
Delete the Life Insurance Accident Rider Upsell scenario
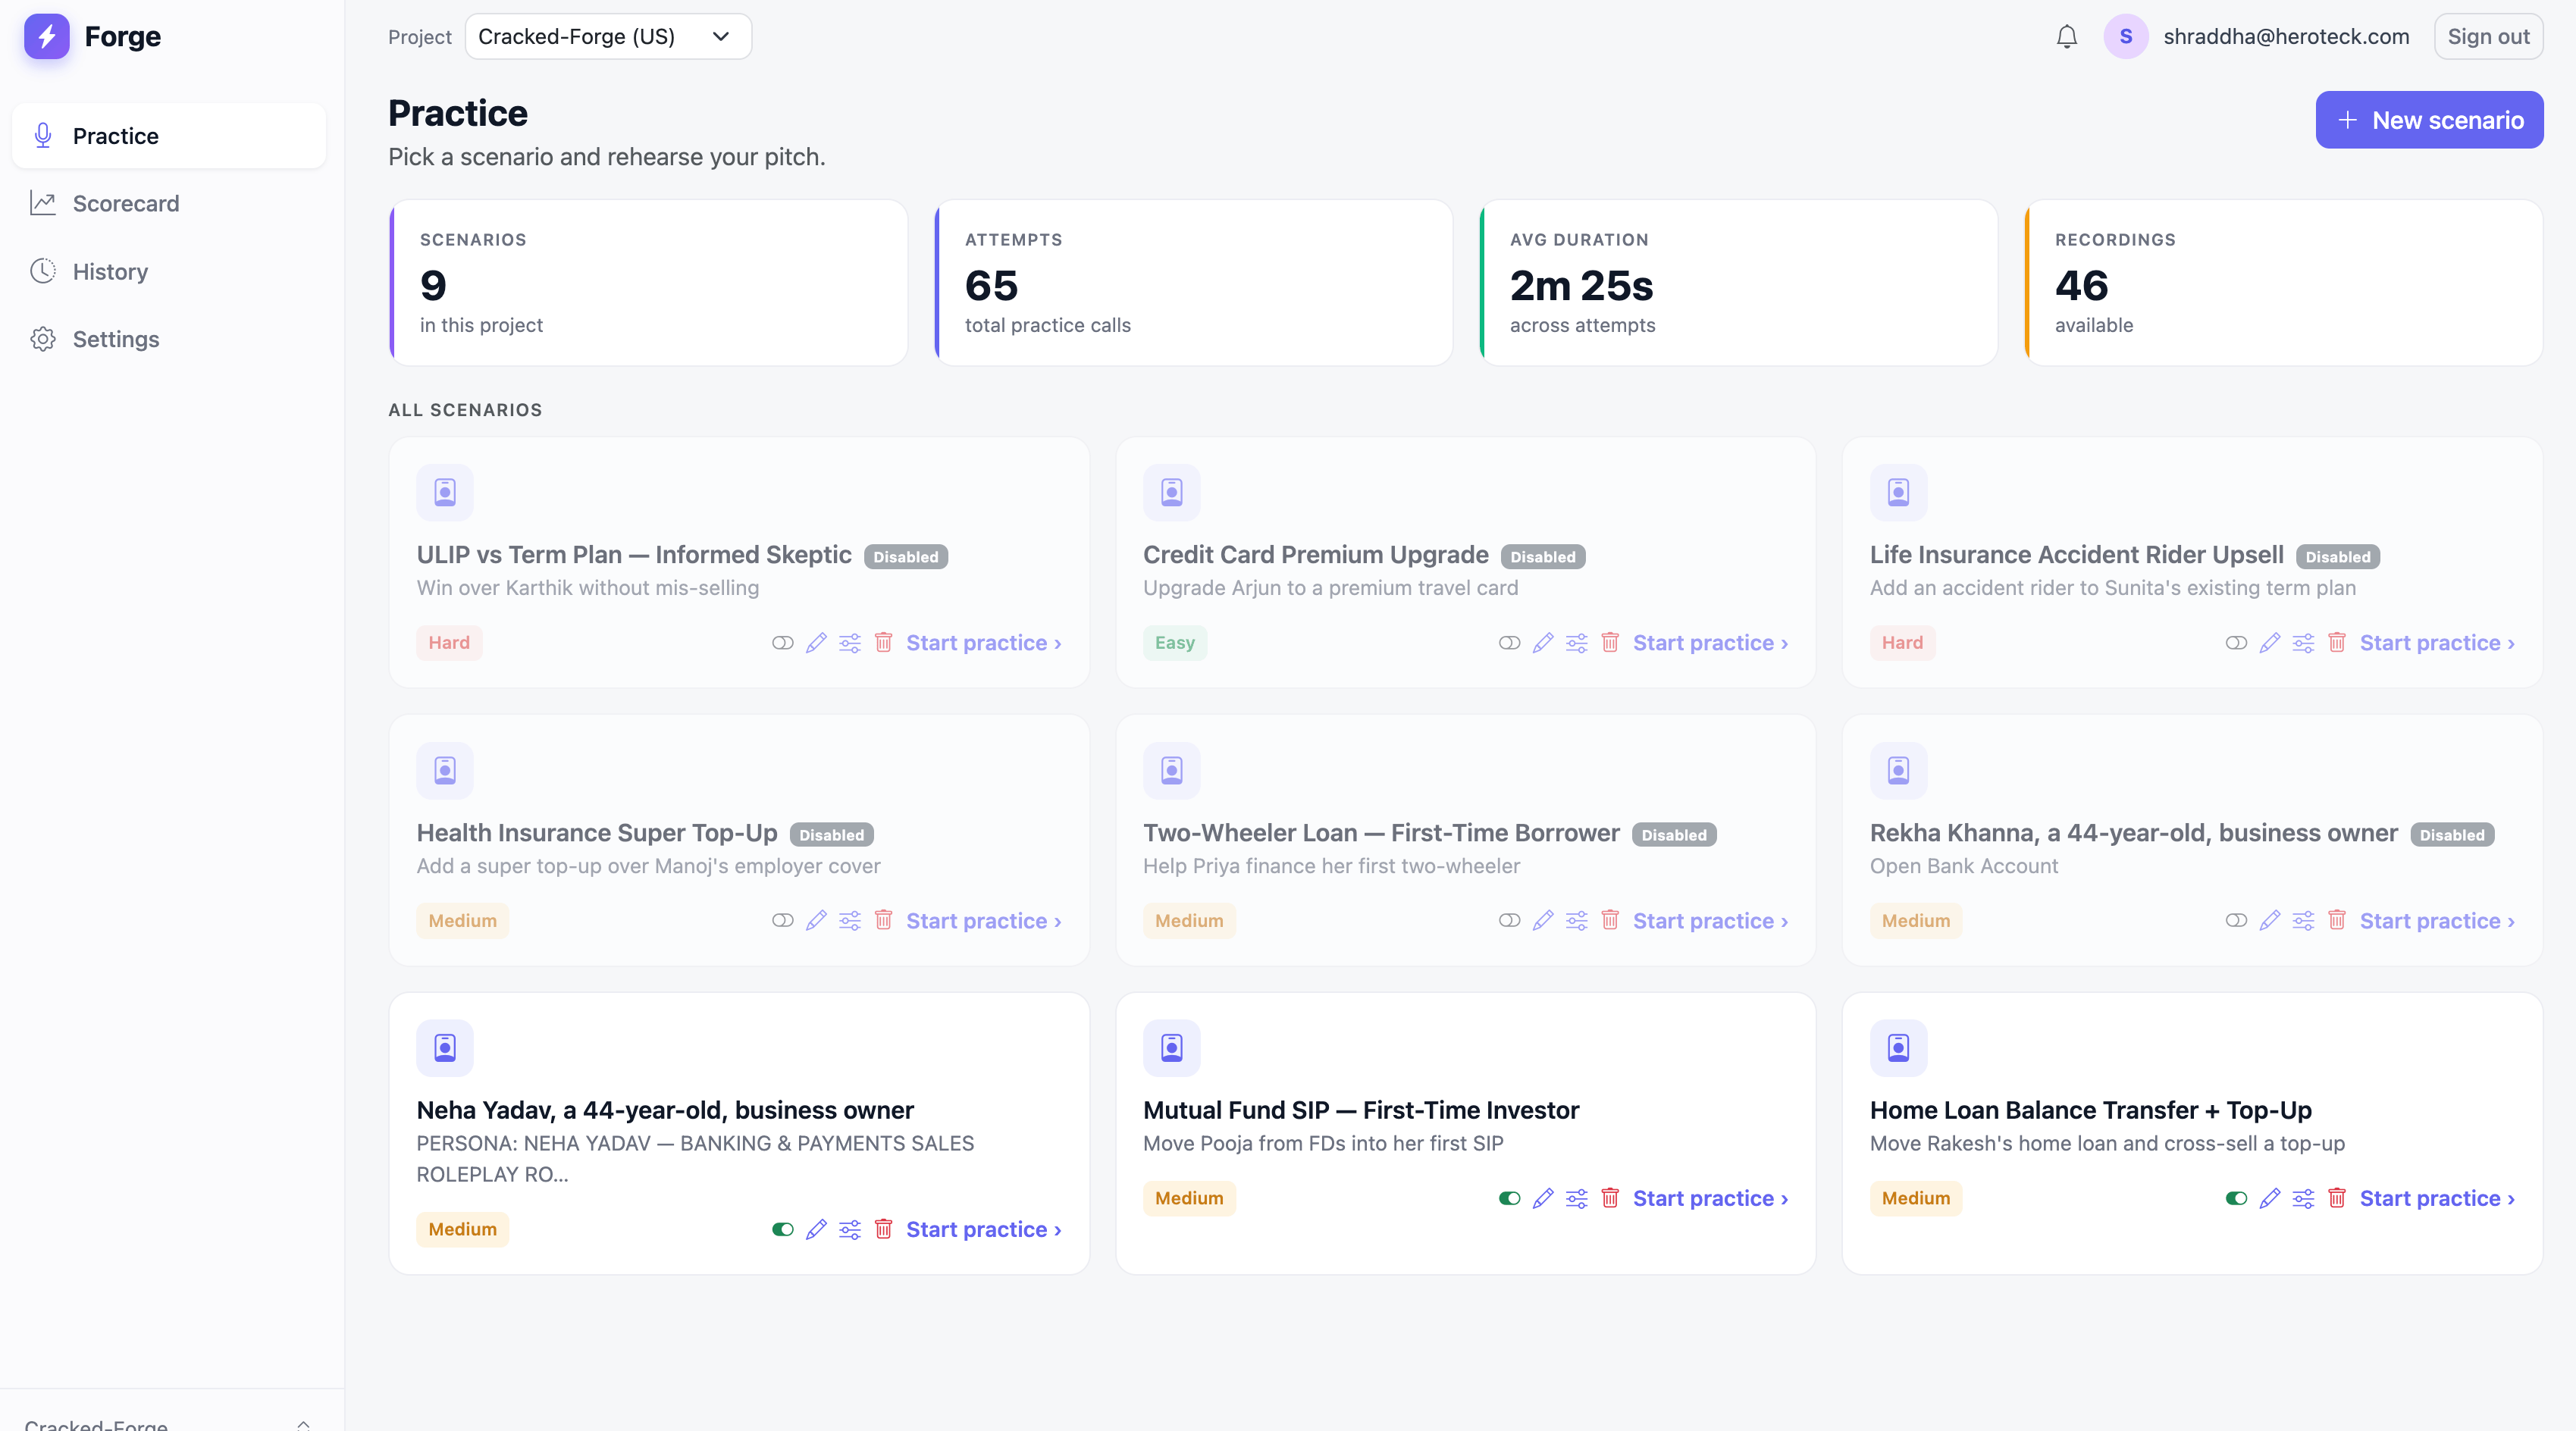(x=2337, y=643)
